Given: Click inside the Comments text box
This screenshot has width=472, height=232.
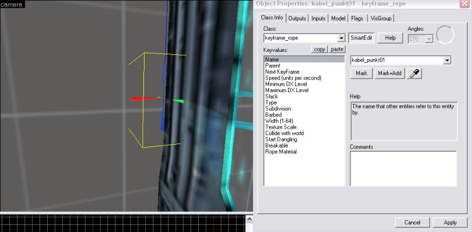Looking at the screenshot, I should tap(403, 168).
